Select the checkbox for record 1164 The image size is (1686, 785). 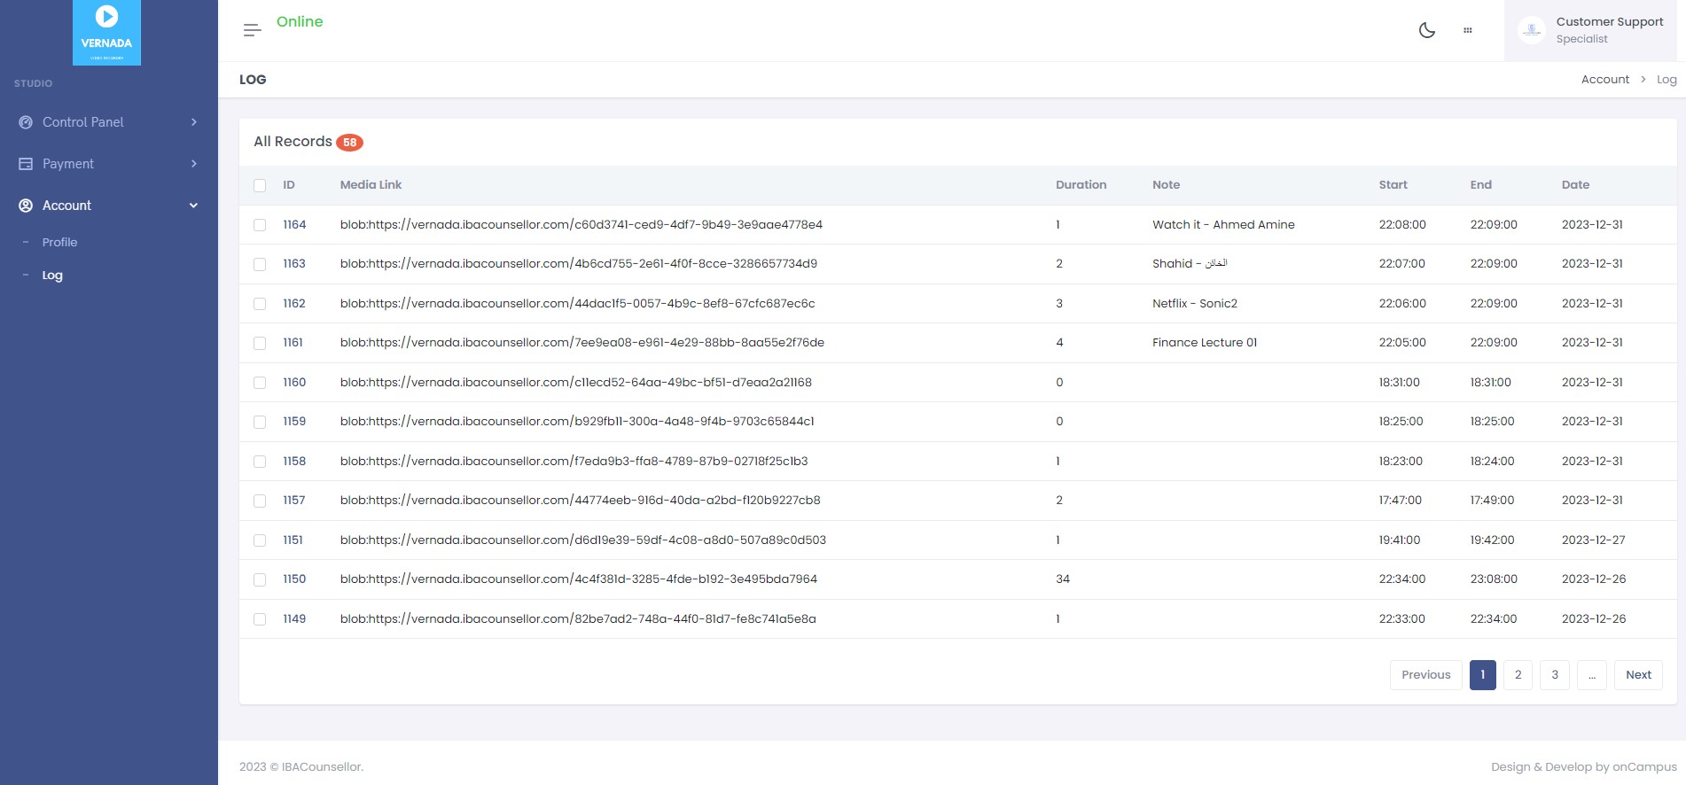coord(260,225)
